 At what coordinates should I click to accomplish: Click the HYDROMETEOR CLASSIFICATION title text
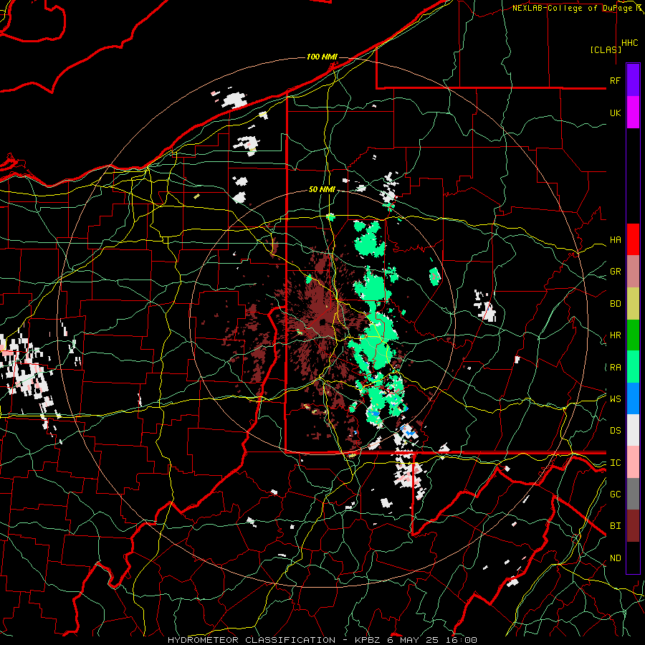(252, 640)
